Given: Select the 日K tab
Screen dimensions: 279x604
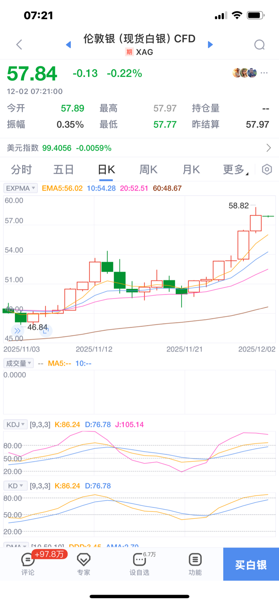Looking at the screenshot, I should 106,170.
